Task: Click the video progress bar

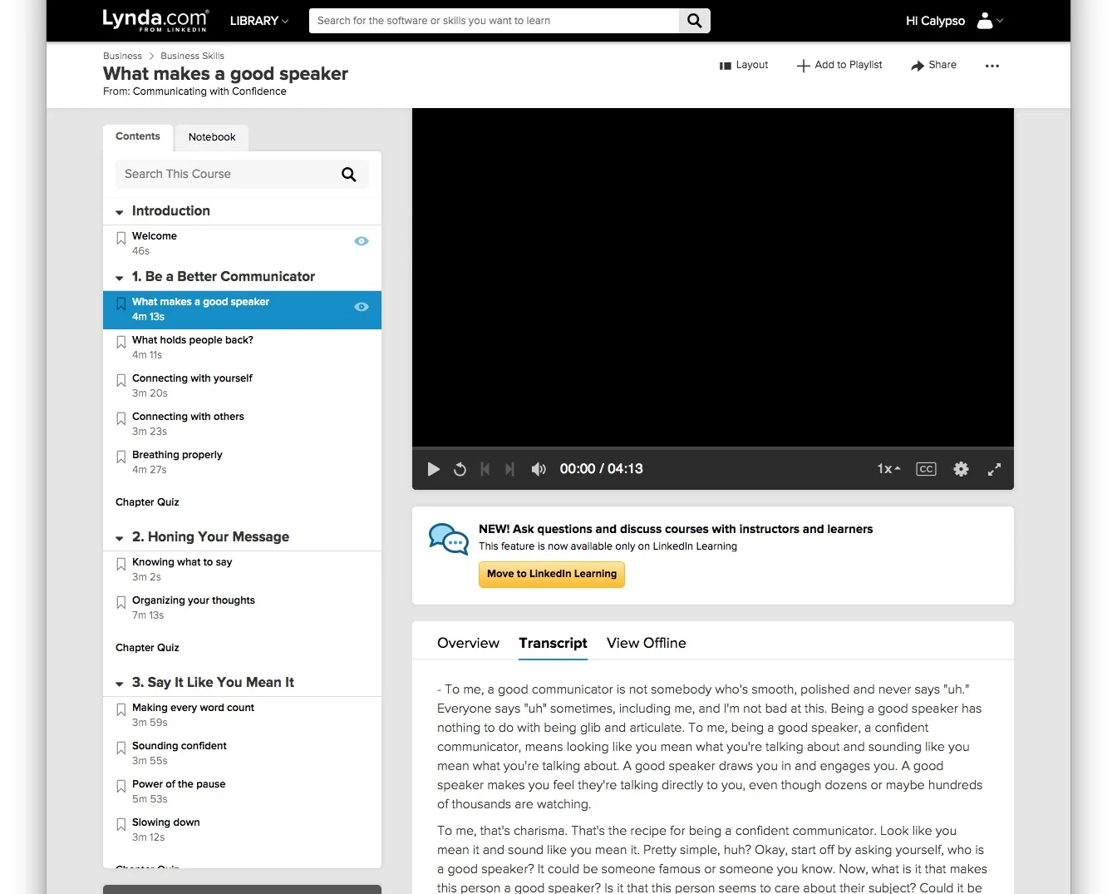Action: 713,448
